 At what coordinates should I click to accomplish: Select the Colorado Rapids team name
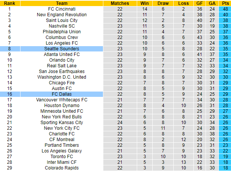pyautogui.click(x=62, y=168)
